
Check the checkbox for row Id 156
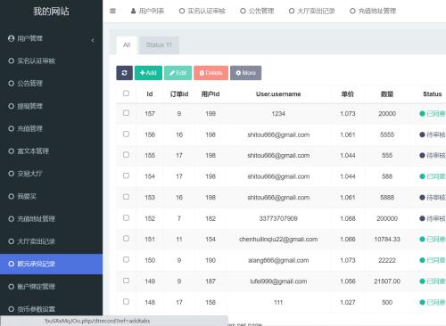tap(126, 134)
